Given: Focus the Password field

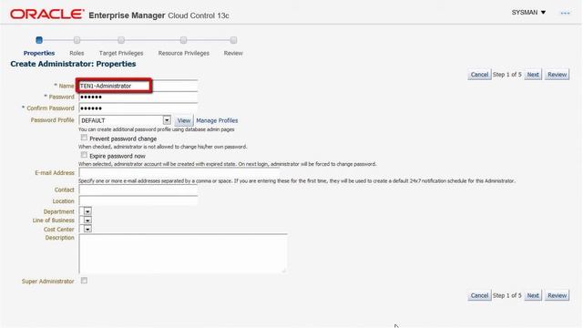Looking at the screenshot, I should tap(138, 97).
